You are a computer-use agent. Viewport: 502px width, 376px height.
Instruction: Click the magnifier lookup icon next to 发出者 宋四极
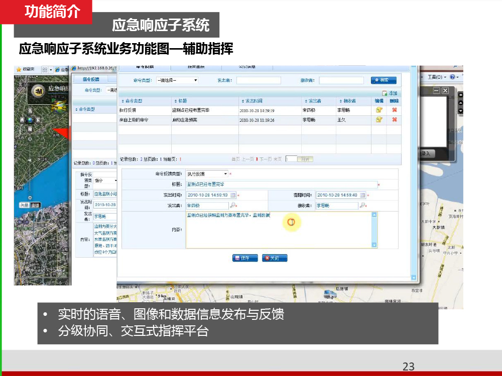(233, 206)
